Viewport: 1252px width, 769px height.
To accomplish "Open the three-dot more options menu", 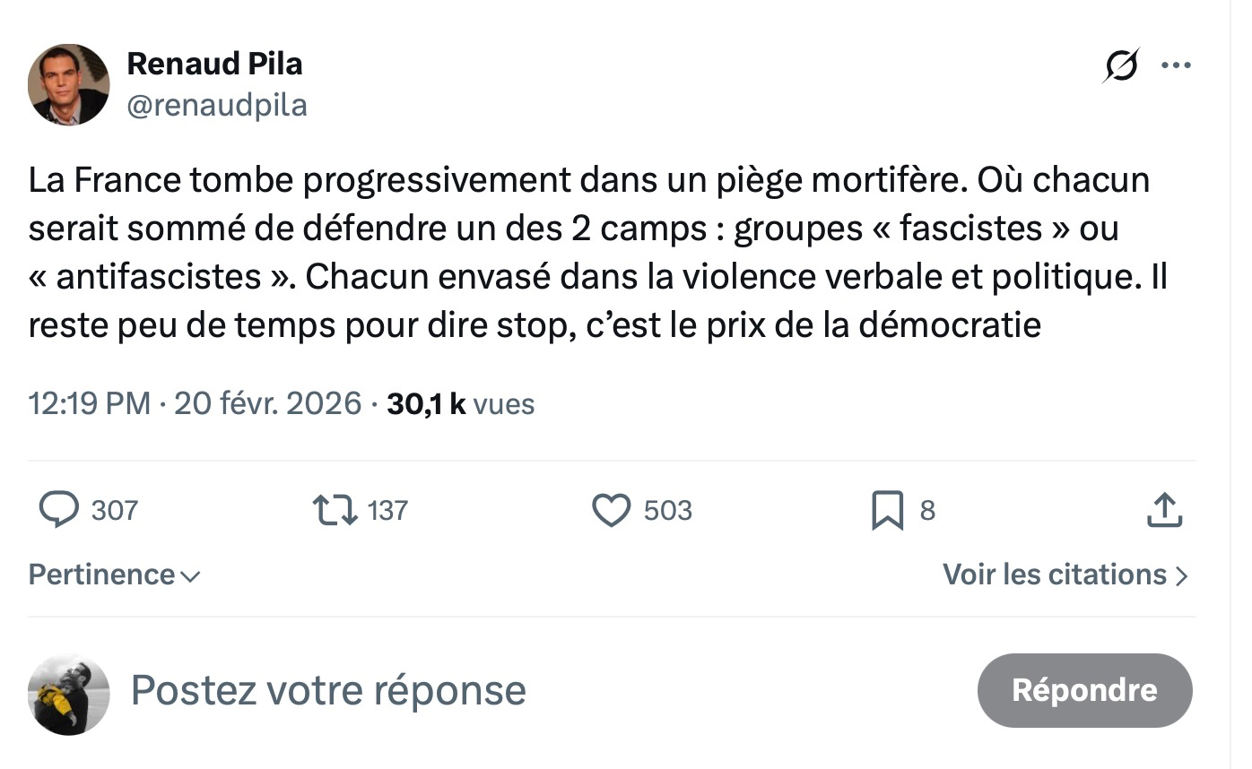I will [x=1176, y=65].
